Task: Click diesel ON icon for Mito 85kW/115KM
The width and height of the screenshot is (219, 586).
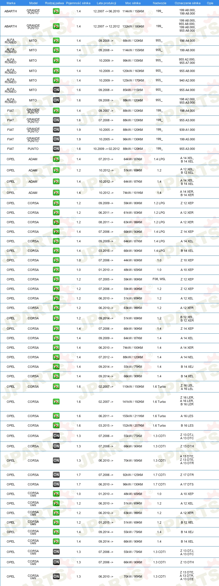Action: pos(56,90)
